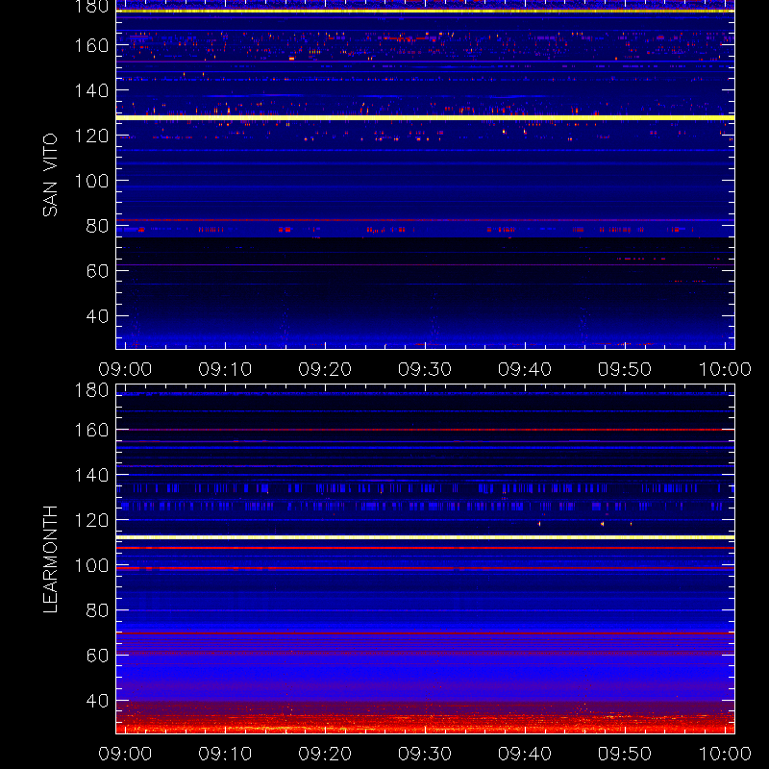
Task: Select the 140 tick label on SAN VITO plot
Action: coord(91,90)
